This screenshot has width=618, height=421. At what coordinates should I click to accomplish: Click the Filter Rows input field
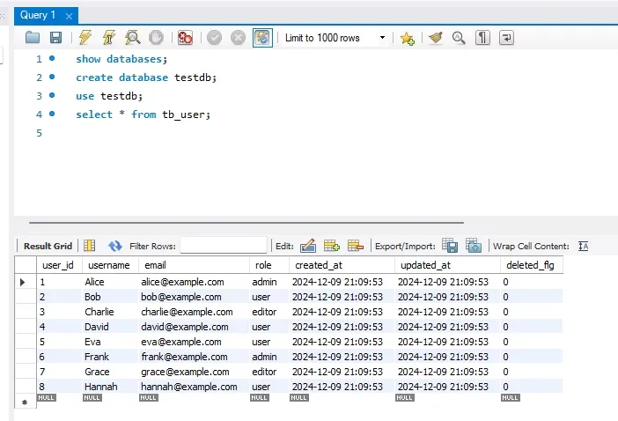tap(223, 246)
